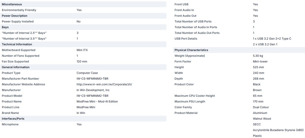Click the Dual Colour color family value
Viewport: 305px width, 138px height.
coord(261,107)
